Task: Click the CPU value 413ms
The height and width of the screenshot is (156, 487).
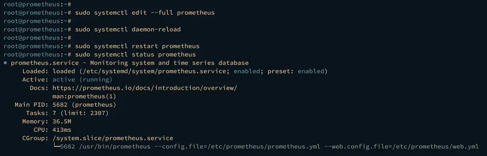Action: tap(62, 130)
